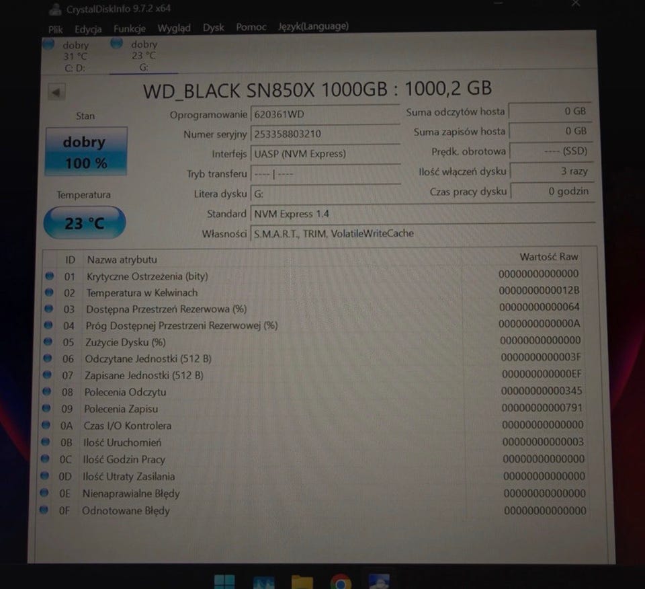Screen dimensions: 645x589
Task: Select the Zużycie Dysku (%) row
Action: (x=314, y=342)
